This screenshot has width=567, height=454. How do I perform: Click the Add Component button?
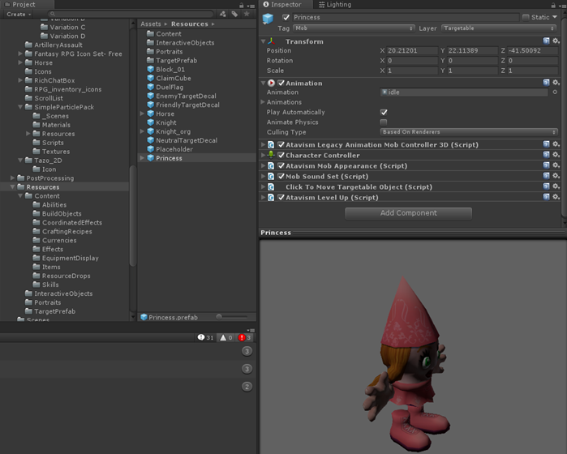(408, 213)
